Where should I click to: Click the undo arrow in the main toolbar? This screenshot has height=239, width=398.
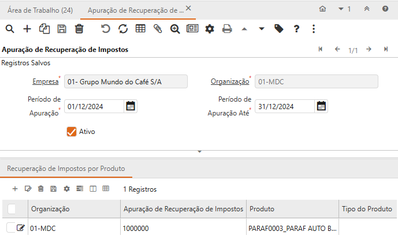(105, 29)
